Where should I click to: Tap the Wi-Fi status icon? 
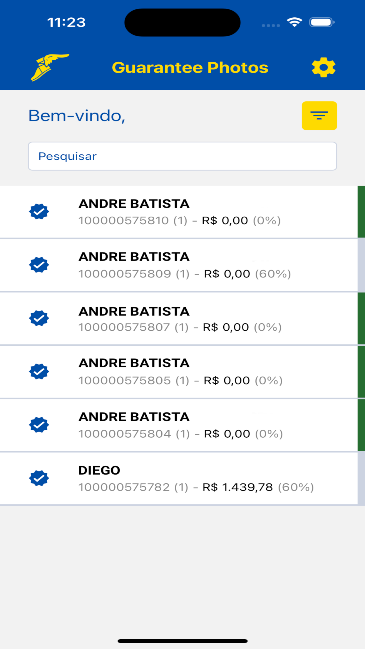pyautogui.click(x=294, y=22)
